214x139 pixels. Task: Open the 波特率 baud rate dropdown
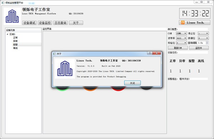pyautogui.click(x=181, y=38)
